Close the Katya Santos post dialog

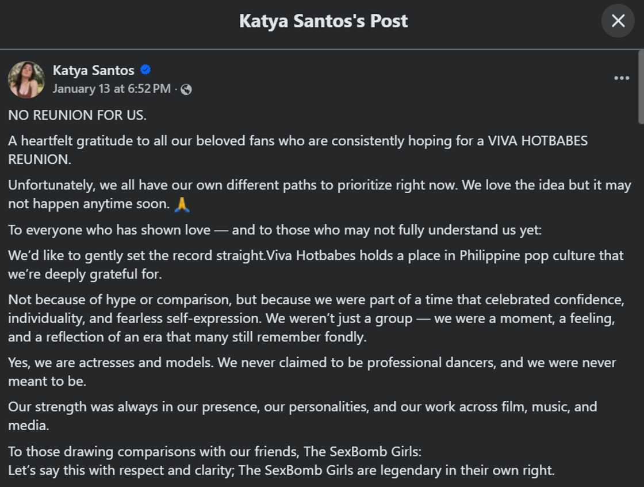pos(618,21)
